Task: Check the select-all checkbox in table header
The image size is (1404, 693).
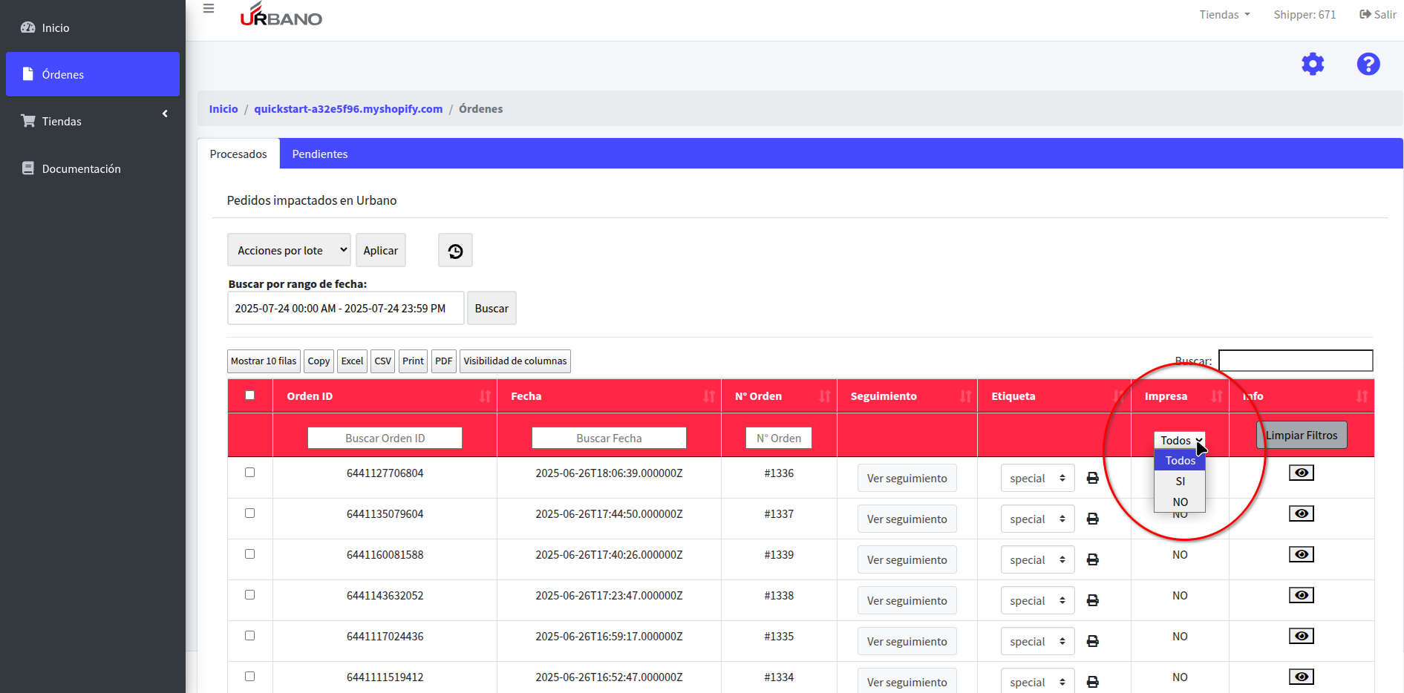Action: point(250,395)
